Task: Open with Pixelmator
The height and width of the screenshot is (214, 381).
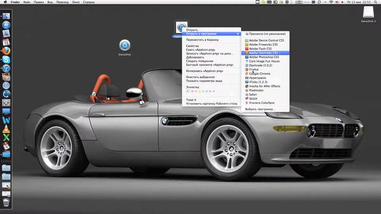Action: tap(266, 90)
